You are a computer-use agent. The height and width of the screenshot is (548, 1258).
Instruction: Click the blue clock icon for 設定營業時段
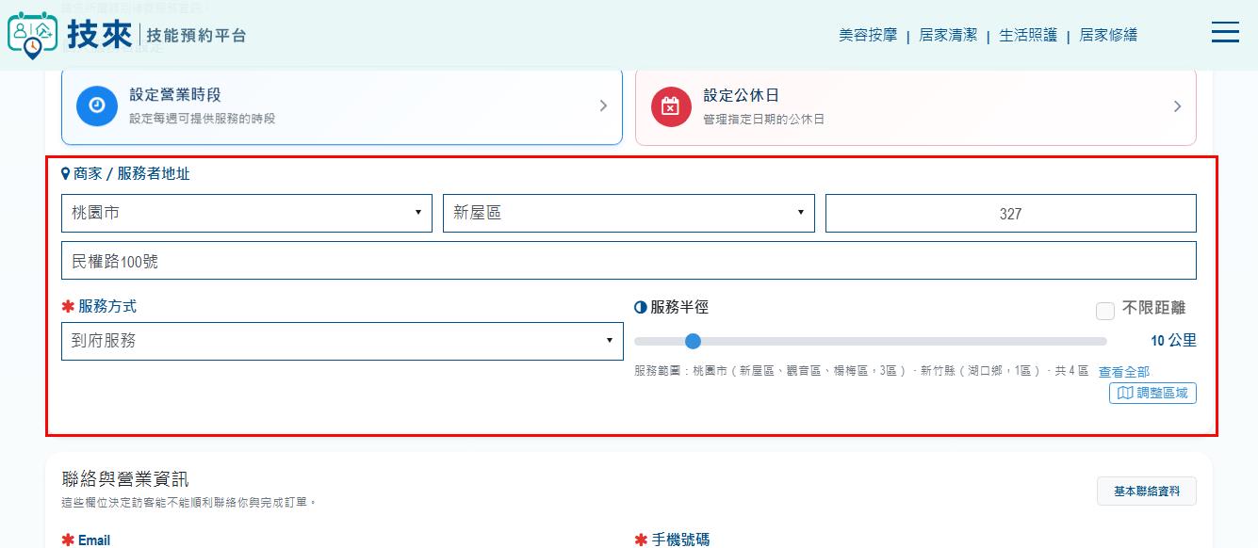click(x=96, y=105)
